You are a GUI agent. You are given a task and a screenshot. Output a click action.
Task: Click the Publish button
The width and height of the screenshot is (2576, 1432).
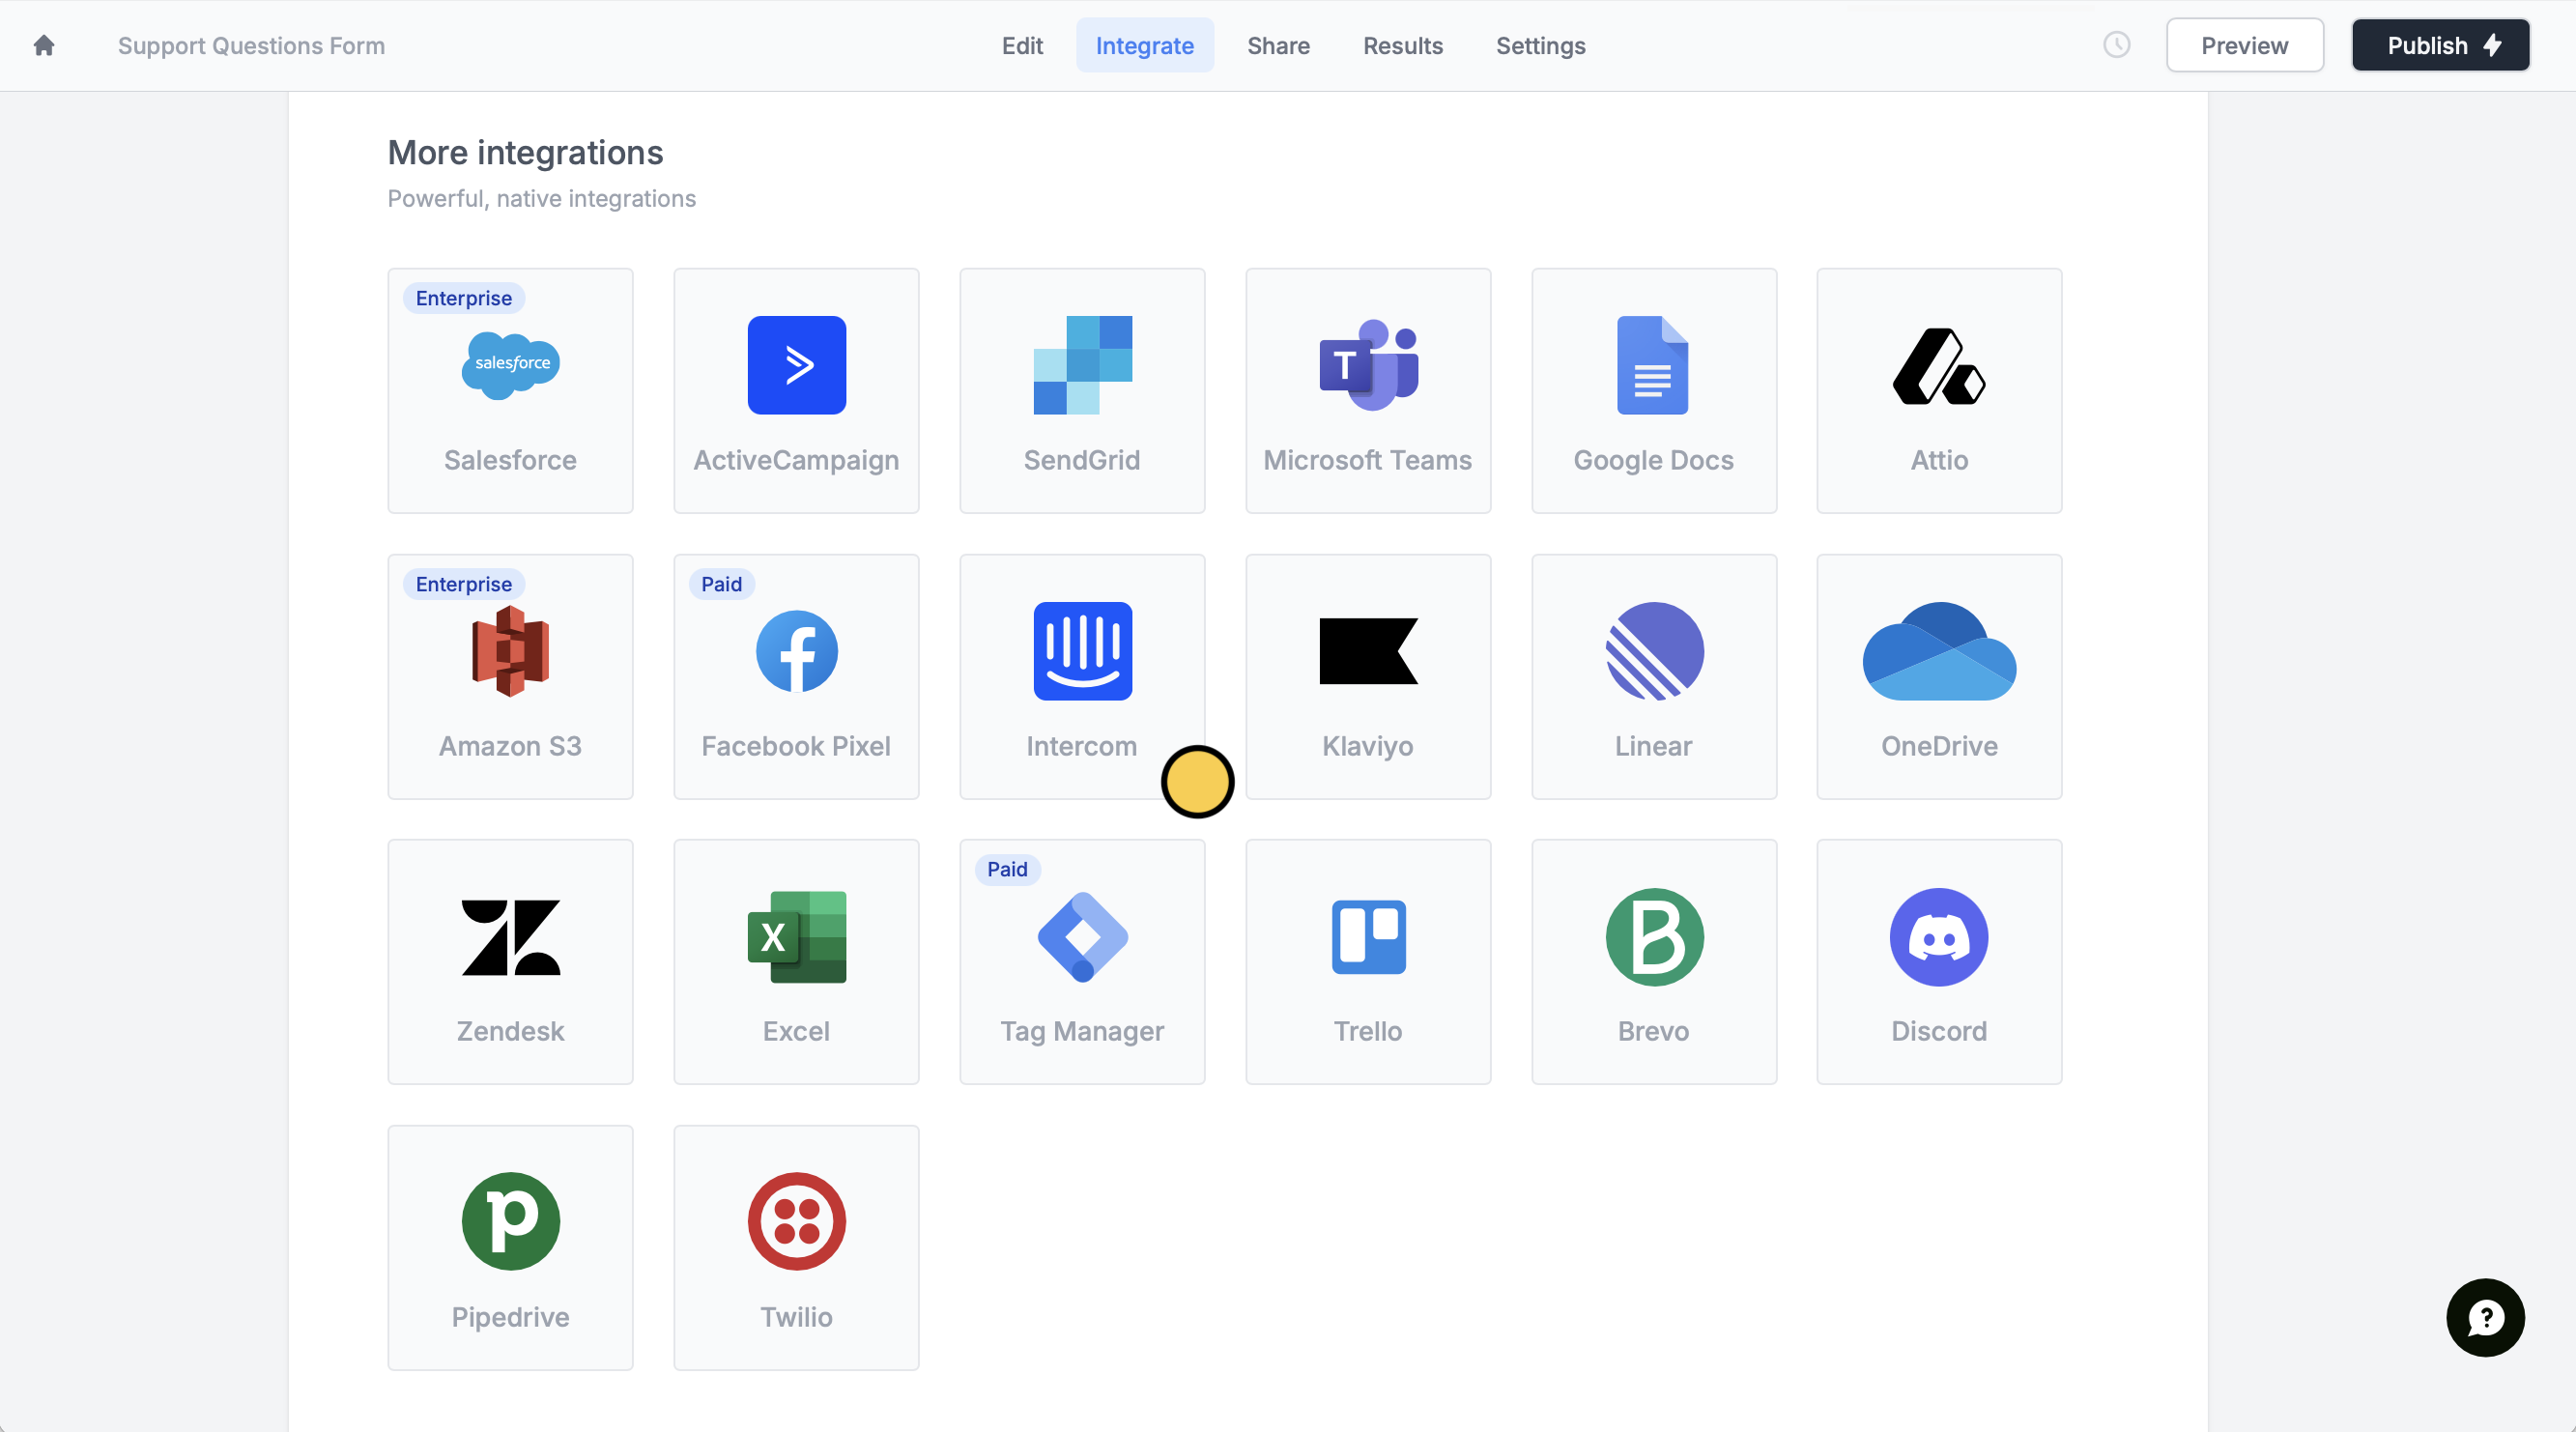click(x=2441, y=45)
